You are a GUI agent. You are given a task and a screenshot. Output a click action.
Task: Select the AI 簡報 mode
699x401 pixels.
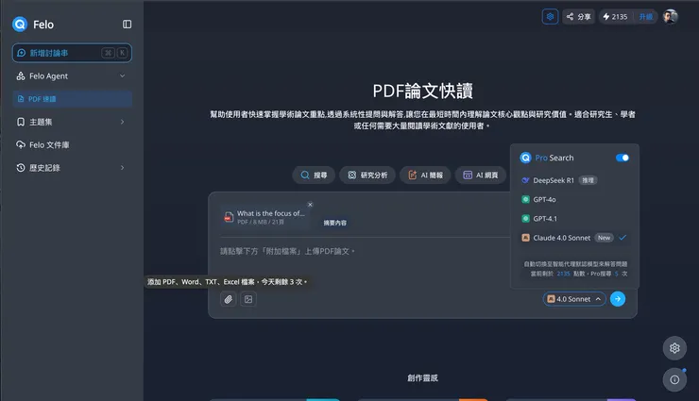click(425, 175)
